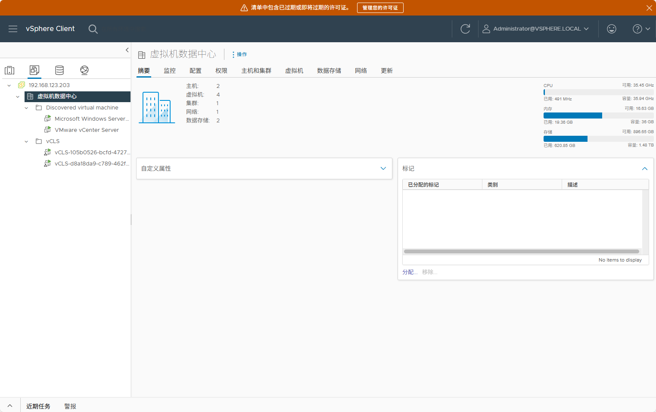Screen dimensions: 656x412
Task: Switch to the 监控 tab
Action: coord(170,71)
